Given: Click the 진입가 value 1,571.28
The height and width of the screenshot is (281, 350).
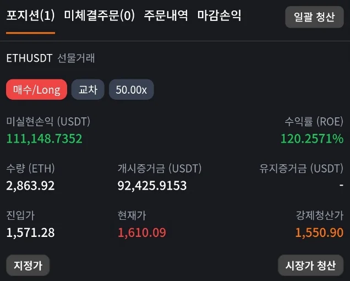Looking at the screenshot, I should (30, 233).
